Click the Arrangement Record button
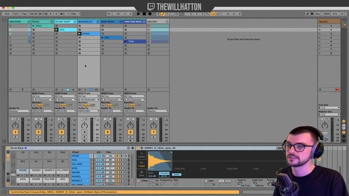349x196 pixels. pyautogui.click(x=150, y=14)
